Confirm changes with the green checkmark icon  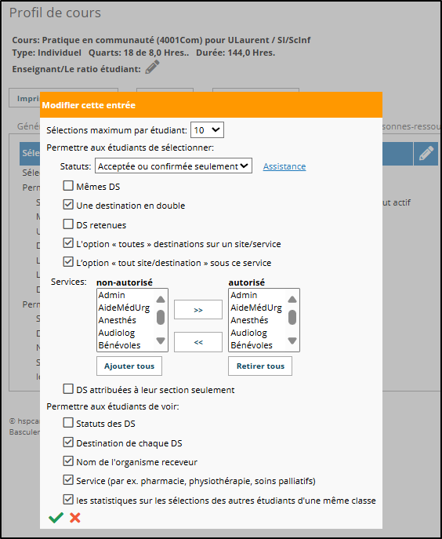(56, 518)
